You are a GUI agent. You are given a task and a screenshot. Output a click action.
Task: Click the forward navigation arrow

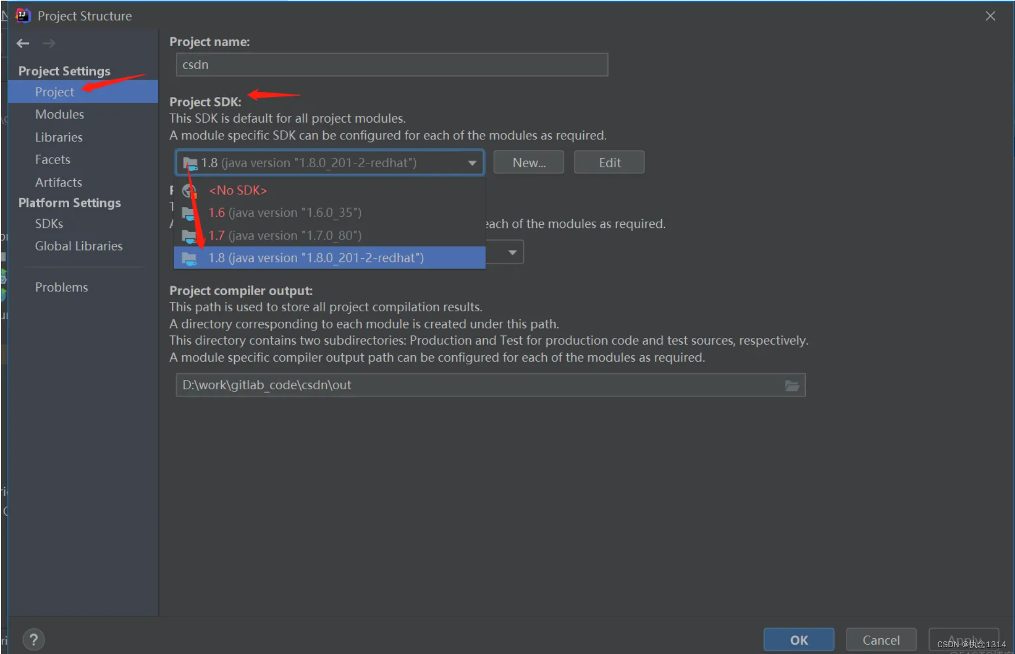[x=49, y=43]
